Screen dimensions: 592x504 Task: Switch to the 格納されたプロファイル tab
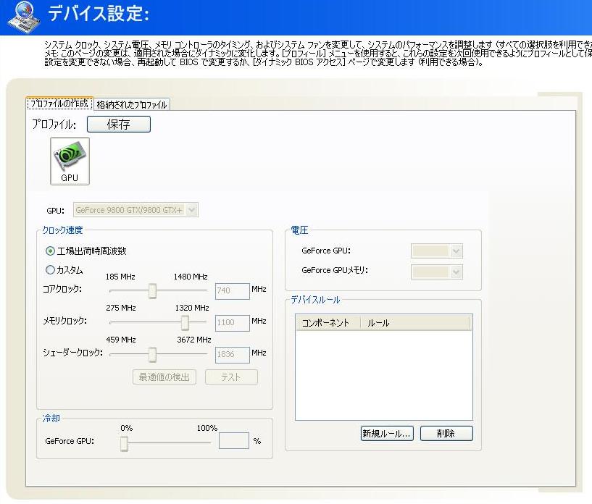point(131,104)
